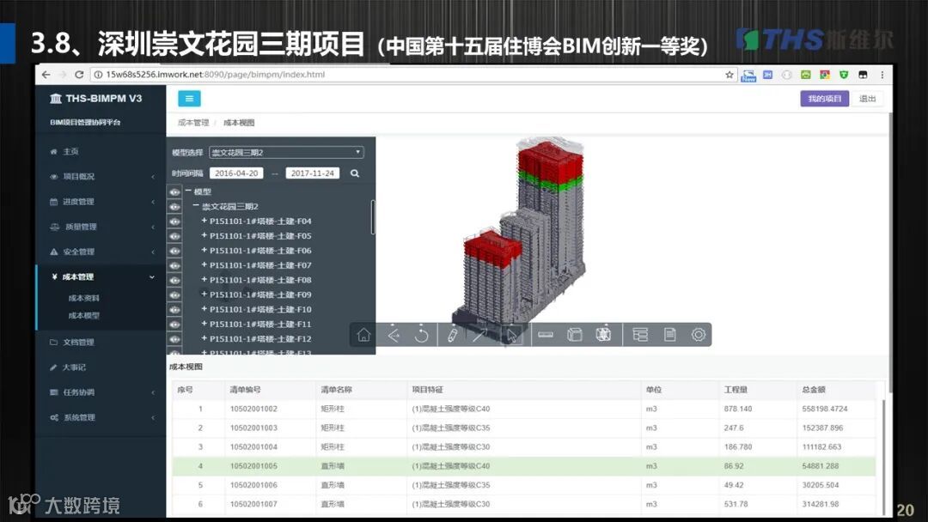Expand the P151101-1#塔楼-土建-F11 node

205,324
